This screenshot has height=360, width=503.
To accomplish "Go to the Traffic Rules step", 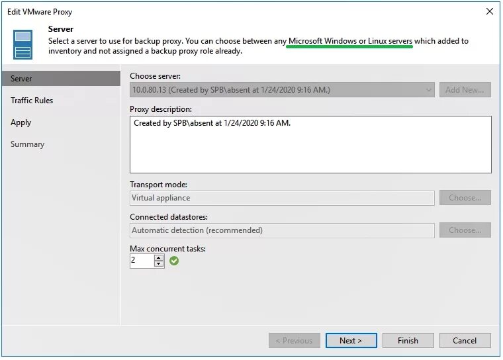I will (x=32, y=101).
